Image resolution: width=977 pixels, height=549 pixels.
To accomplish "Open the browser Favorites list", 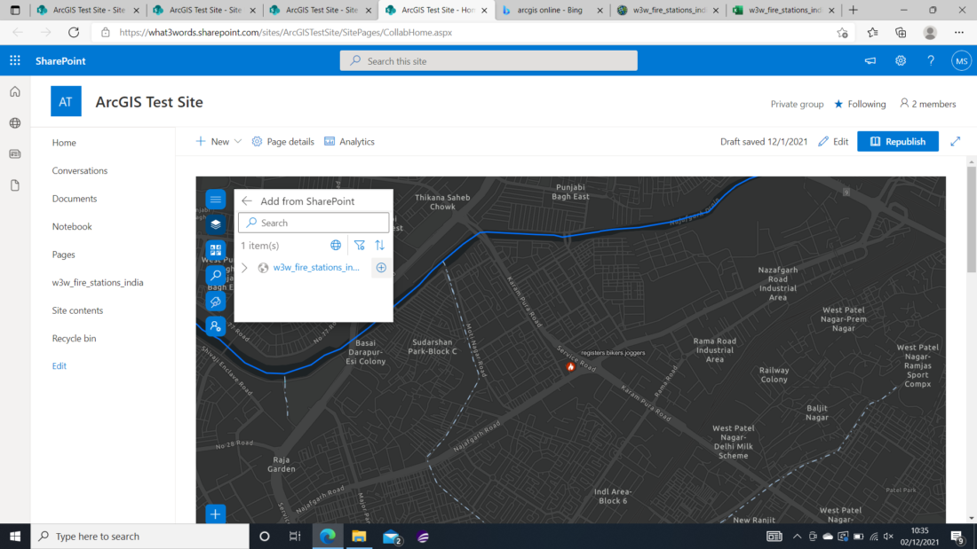I will tap(872, 32).
